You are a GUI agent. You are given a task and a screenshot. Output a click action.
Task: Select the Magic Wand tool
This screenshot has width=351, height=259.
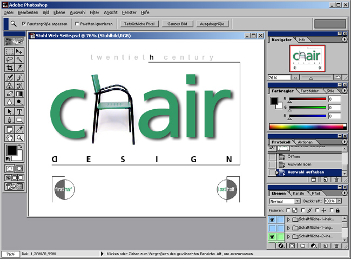point(19,59)
